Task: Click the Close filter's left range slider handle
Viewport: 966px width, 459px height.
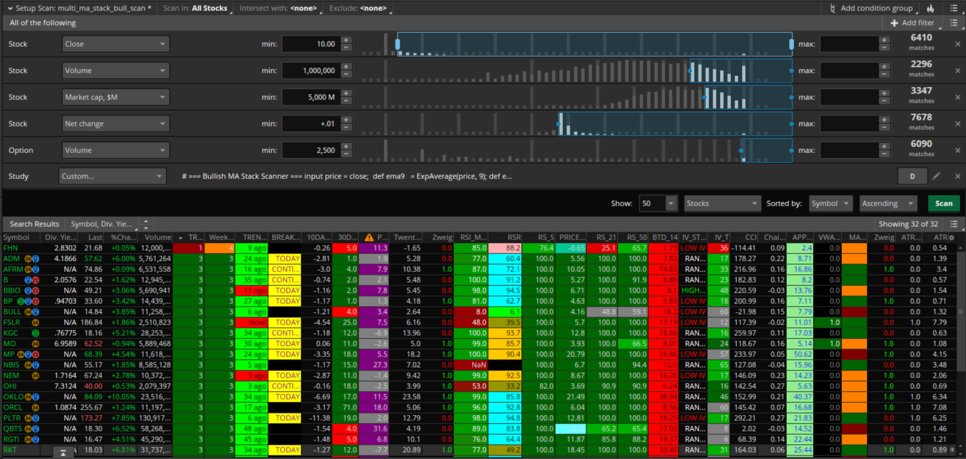Action: click(x=398, y=44)
